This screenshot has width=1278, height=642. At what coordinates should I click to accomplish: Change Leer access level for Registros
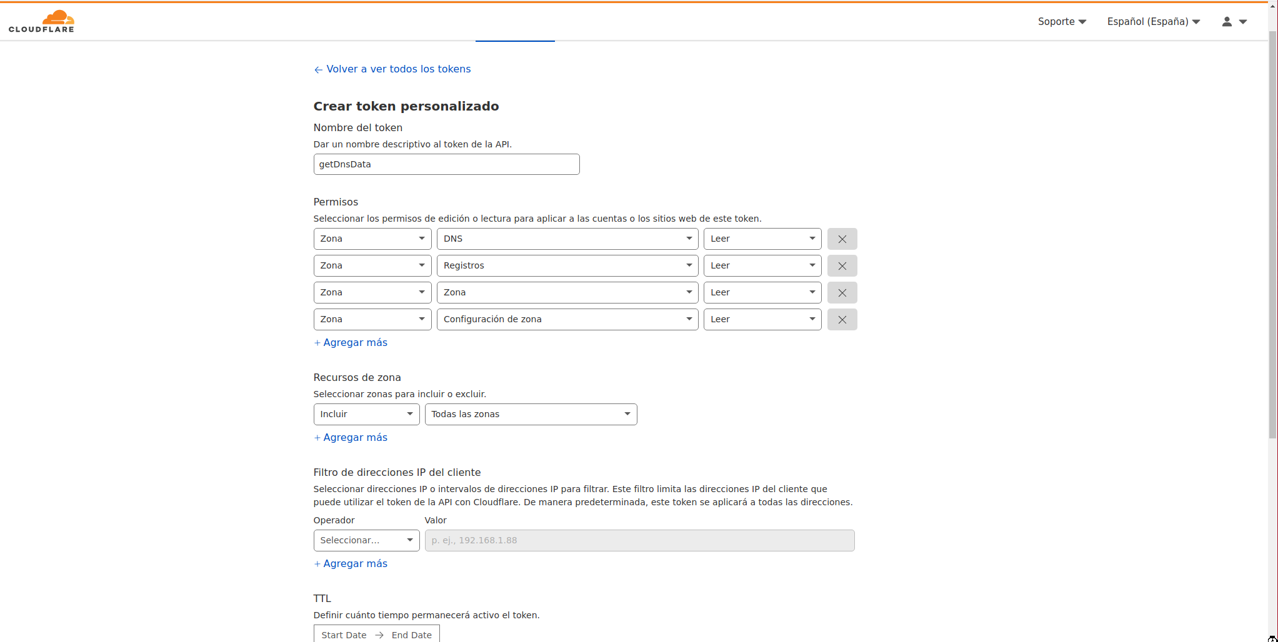click(x=762, y=266)
